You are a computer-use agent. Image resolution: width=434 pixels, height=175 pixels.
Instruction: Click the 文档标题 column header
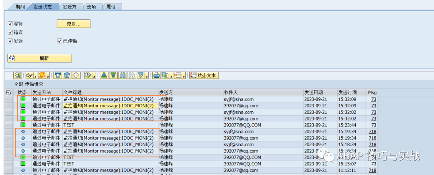[x=111, y=93]
